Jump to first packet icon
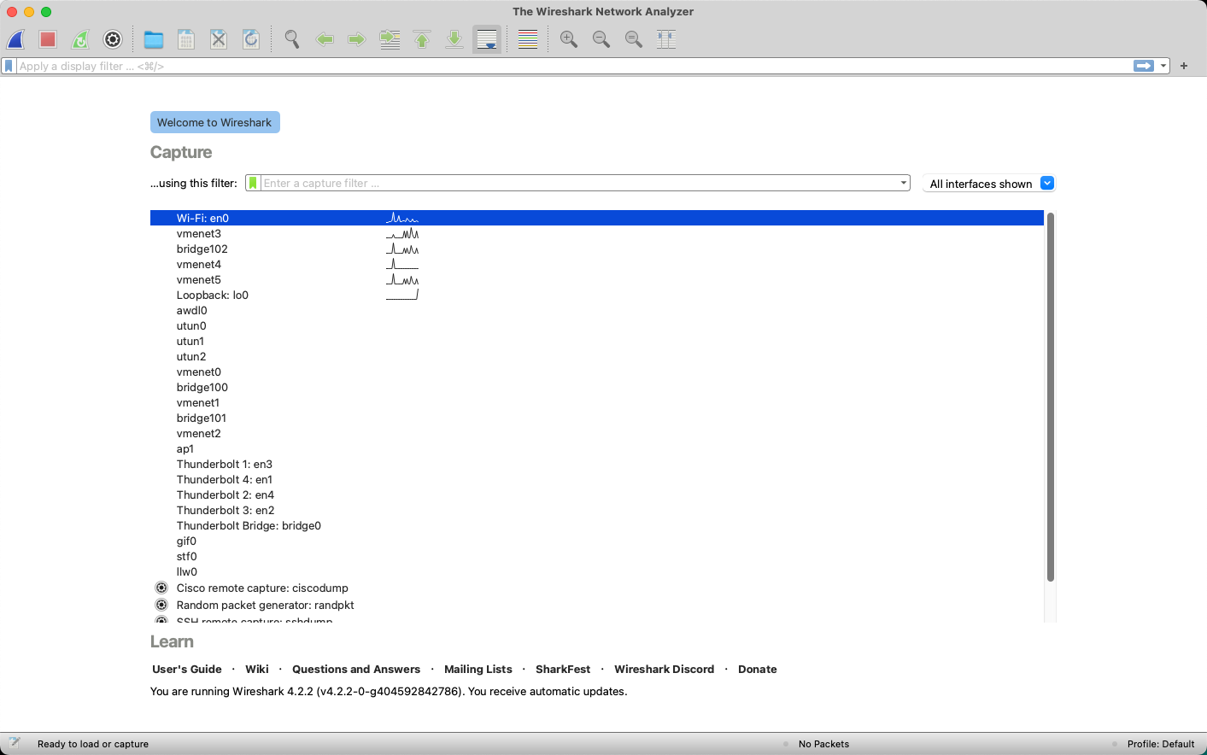 [x=422, y=39]
